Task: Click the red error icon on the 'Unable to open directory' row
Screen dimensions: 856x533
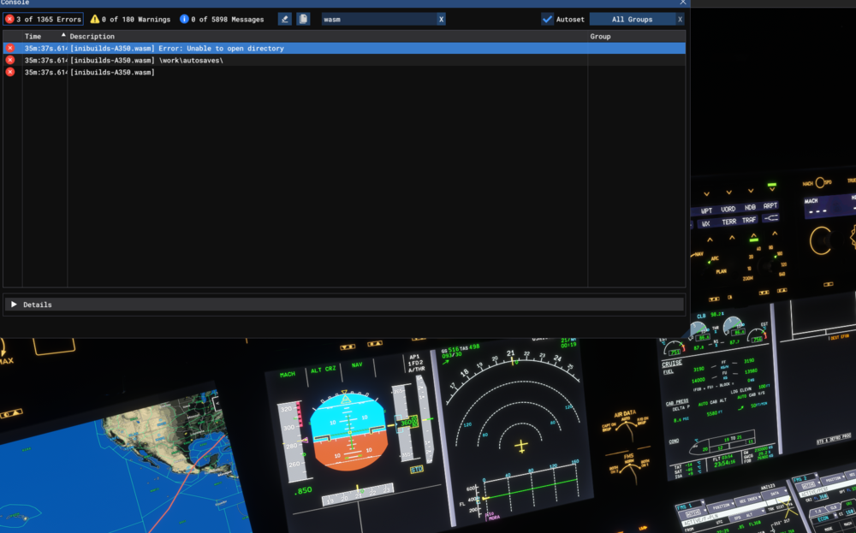Action: (9, 48)
